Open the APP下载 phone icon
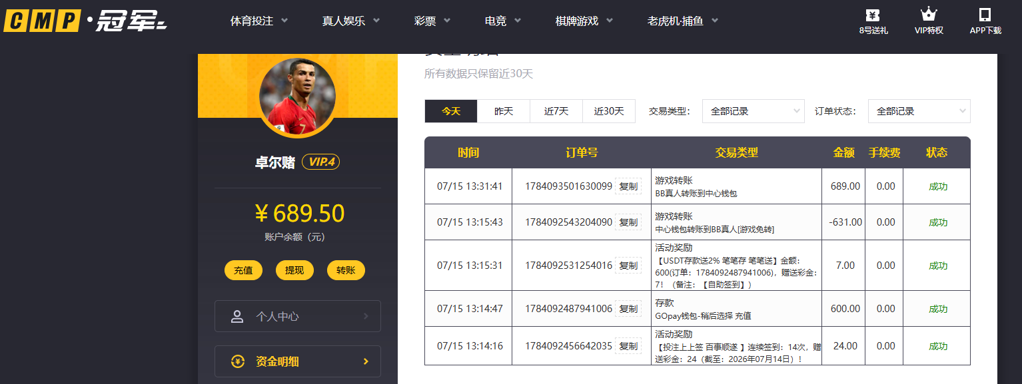This screenshot has height=384, width=1022. tap(985, 15)
